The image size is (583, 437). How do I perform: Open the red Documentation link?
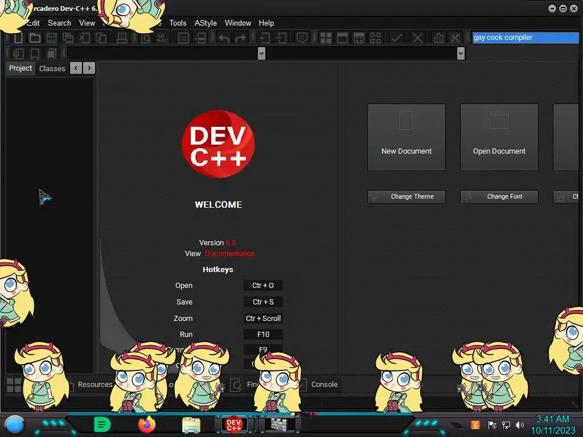(x=230, y=253)
